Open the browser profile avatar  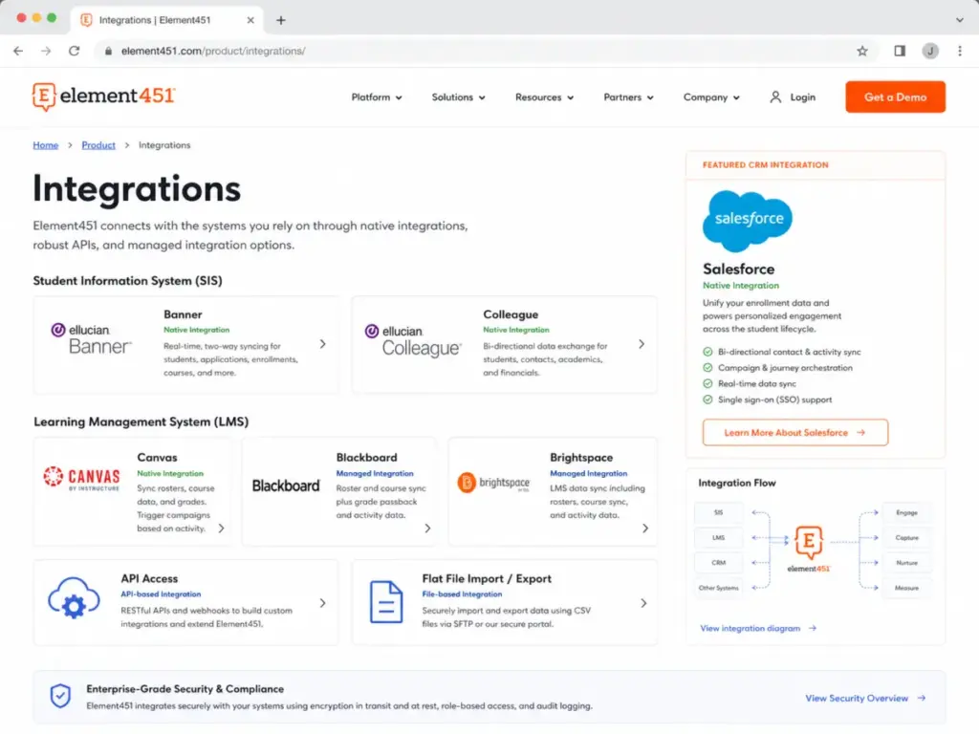(x=930, y=52)
